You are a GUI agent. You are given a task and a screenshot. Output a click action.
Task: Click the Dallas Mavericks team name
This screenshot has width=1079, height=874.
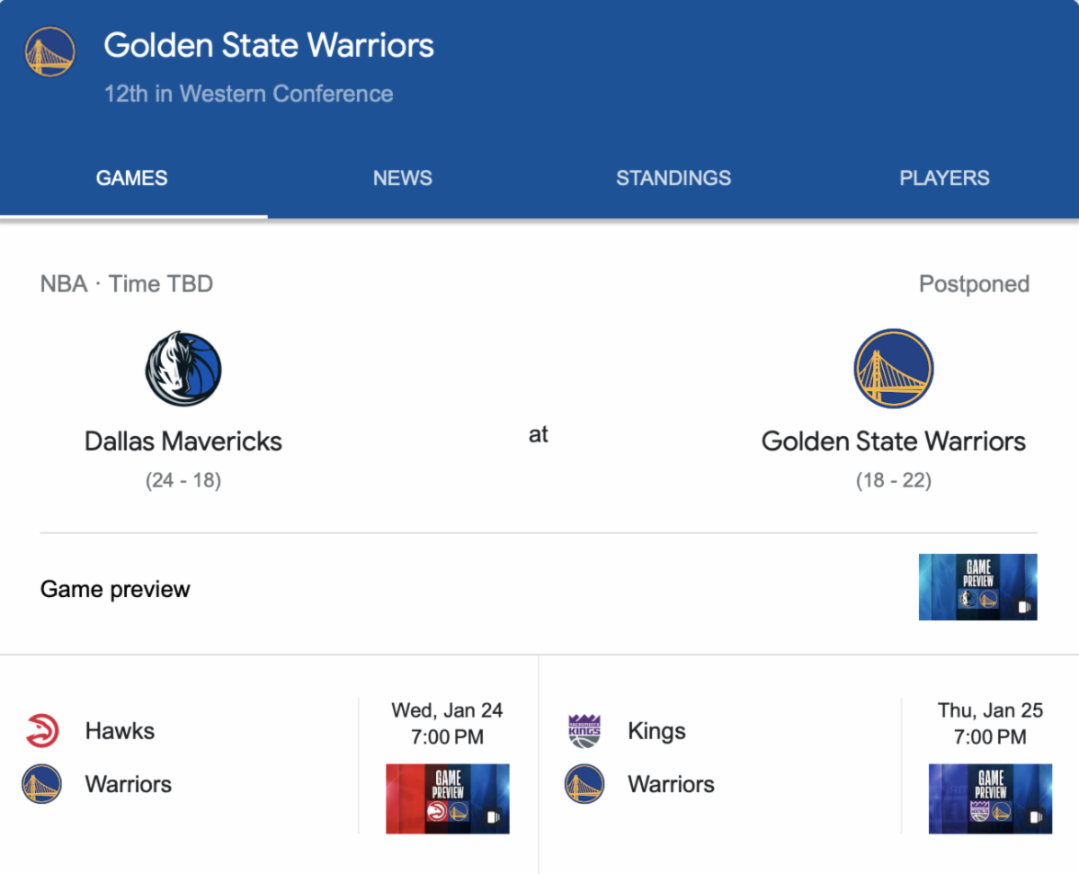[183, 441]
